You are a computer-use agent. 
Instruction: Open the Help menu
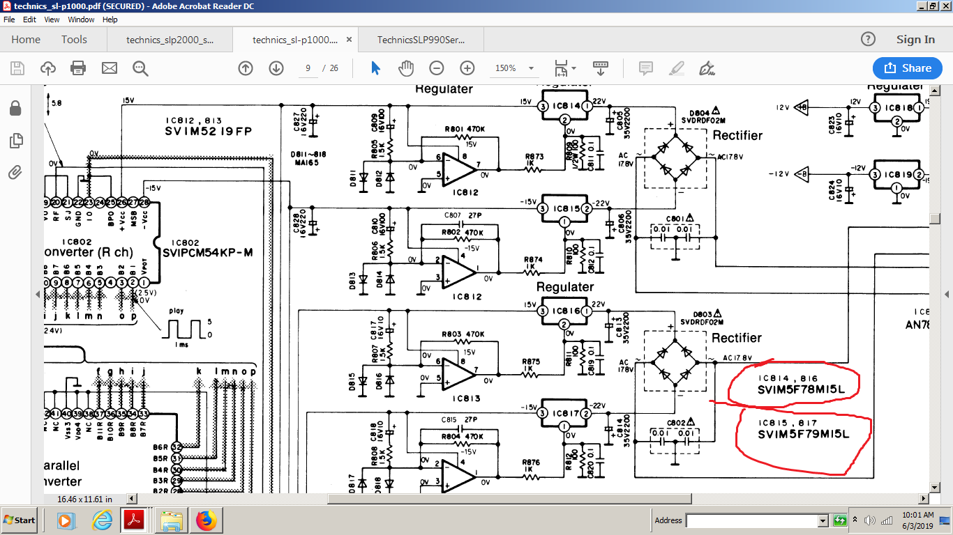[x=110, y=20]
